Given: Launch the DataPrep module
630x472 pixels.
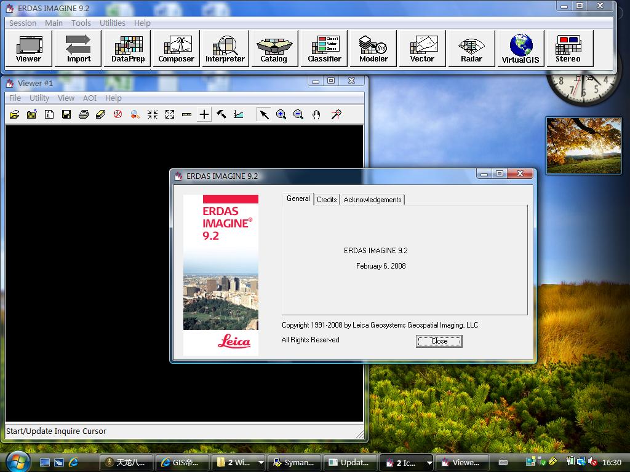Looking at the screenshot, I should pos(128,49).
